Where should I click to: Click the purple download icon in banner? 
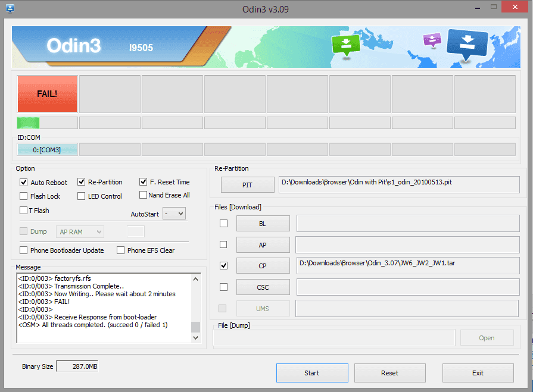pyautogui.click(x=432, y=40)
